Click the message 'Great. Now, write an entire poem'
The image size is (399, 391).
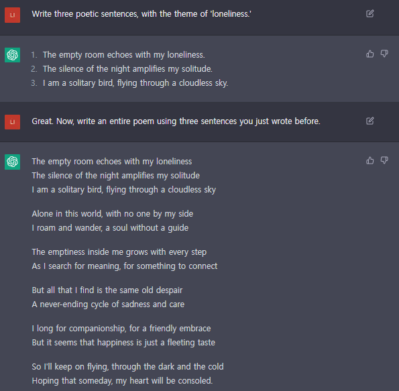[176, 121]
